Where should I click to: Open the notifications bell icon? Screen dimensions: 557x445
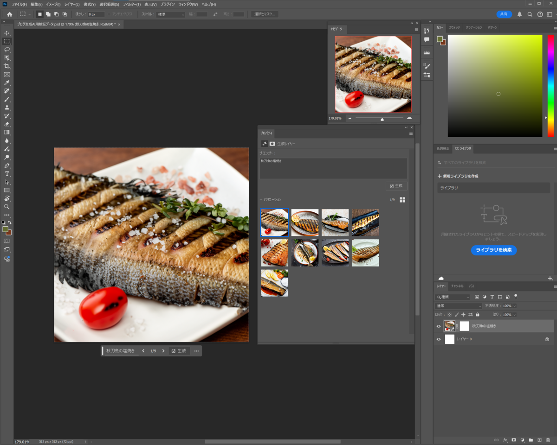519,14
